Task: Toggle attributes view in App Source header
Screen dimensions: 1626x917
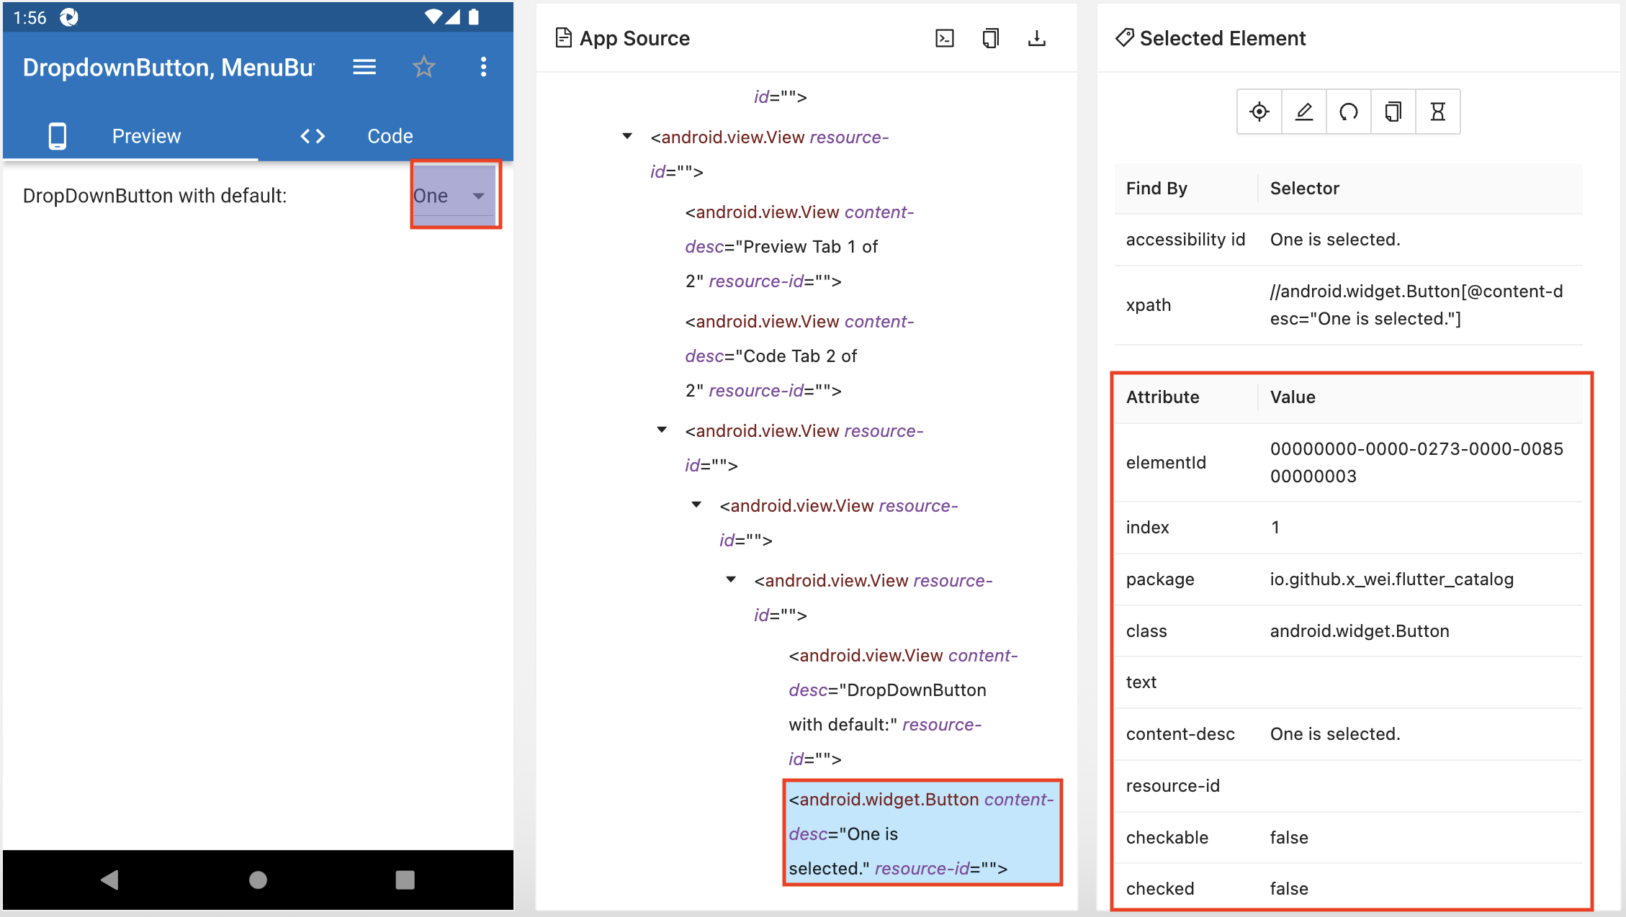Action: click(944, 38)
